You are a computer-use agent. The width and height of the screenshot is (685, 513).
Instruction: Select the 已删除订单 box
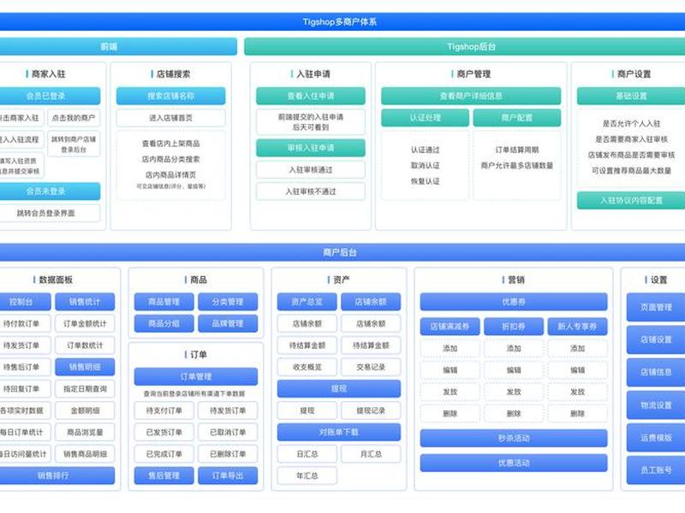[x=228, y=454]
